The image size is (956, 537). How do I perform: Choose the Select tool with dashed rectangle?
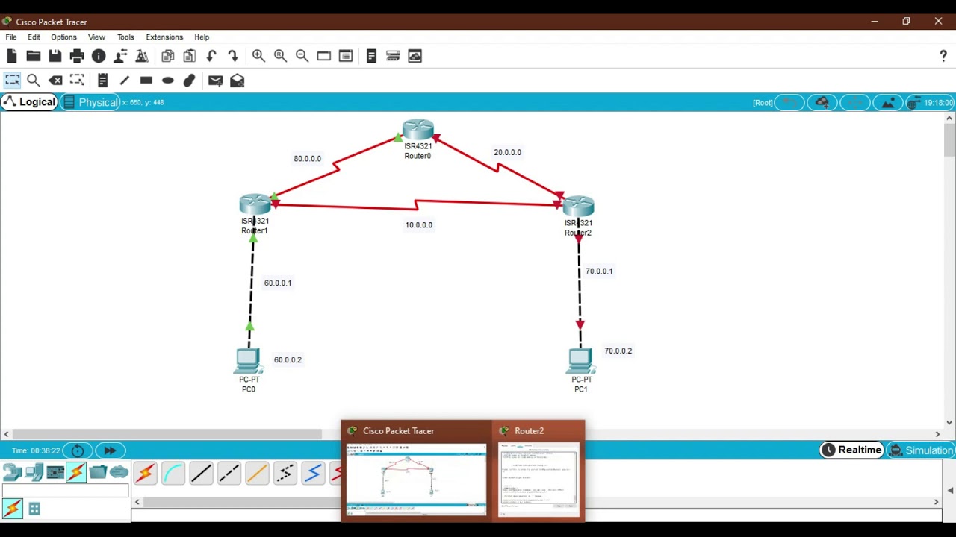[x=12, y=80]
